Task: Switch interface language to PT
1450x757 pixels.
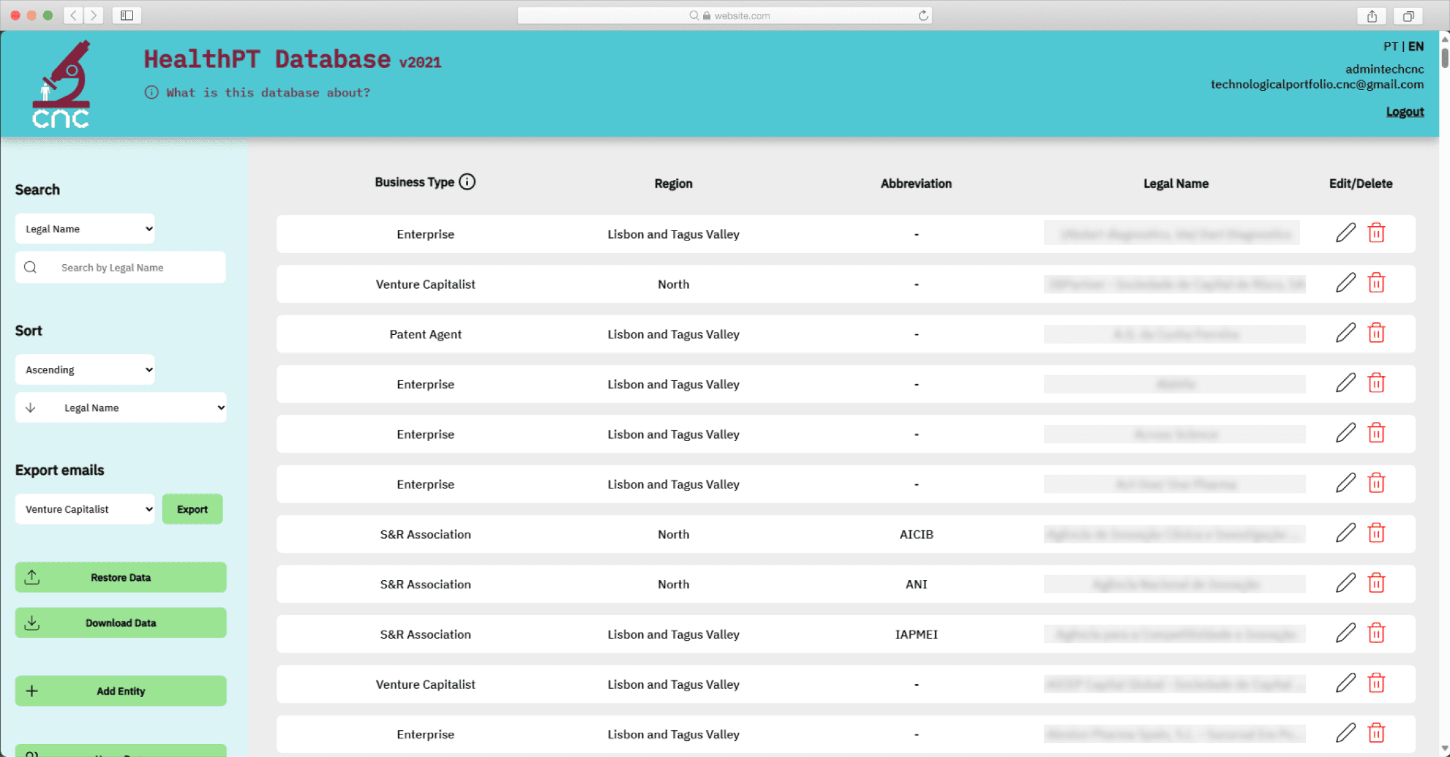Action: click(1391, 46)
